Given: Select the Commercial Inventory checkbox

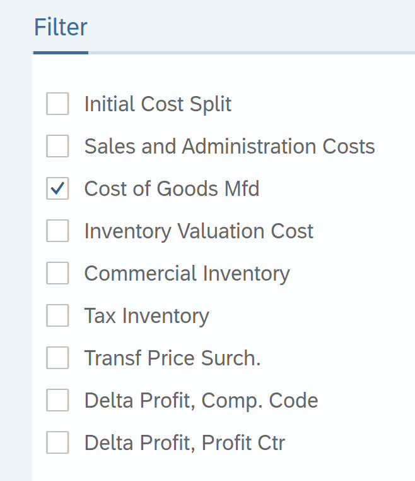Looking at the screenshot, I should pyautogui.click(x=57, y=273).
